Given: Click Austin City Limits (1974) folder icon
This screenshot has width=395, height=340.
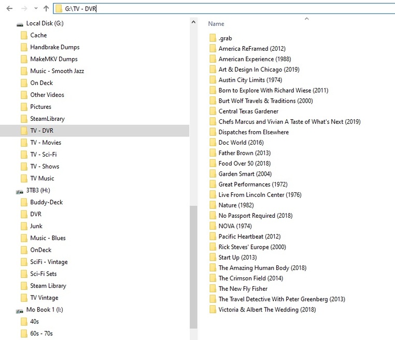Looking at the screenshot, I should point(213,80).
